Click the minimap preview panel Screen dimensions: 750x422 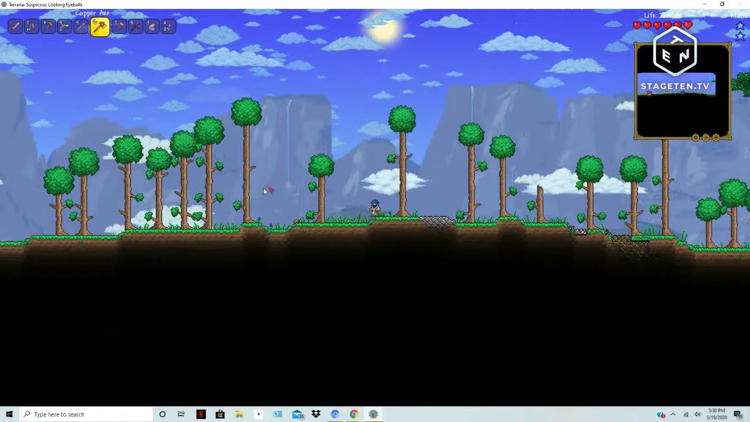point(683,91)
